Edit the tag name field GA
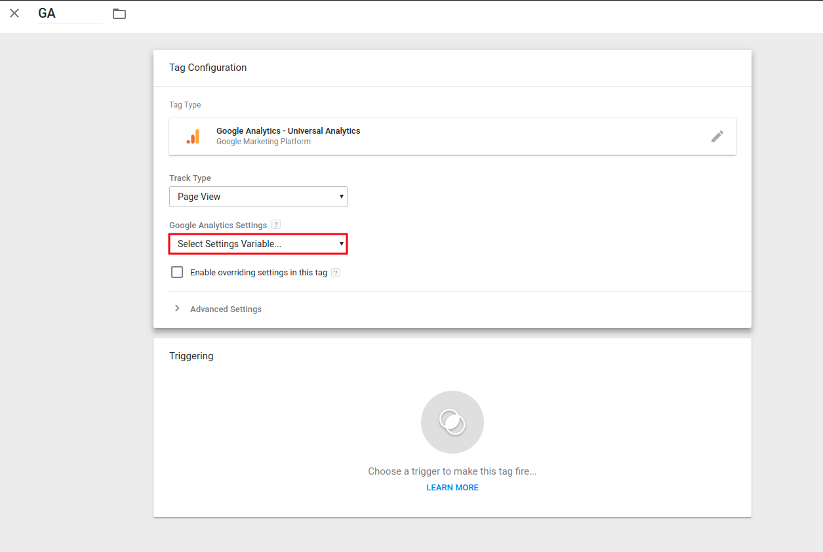 71,14
